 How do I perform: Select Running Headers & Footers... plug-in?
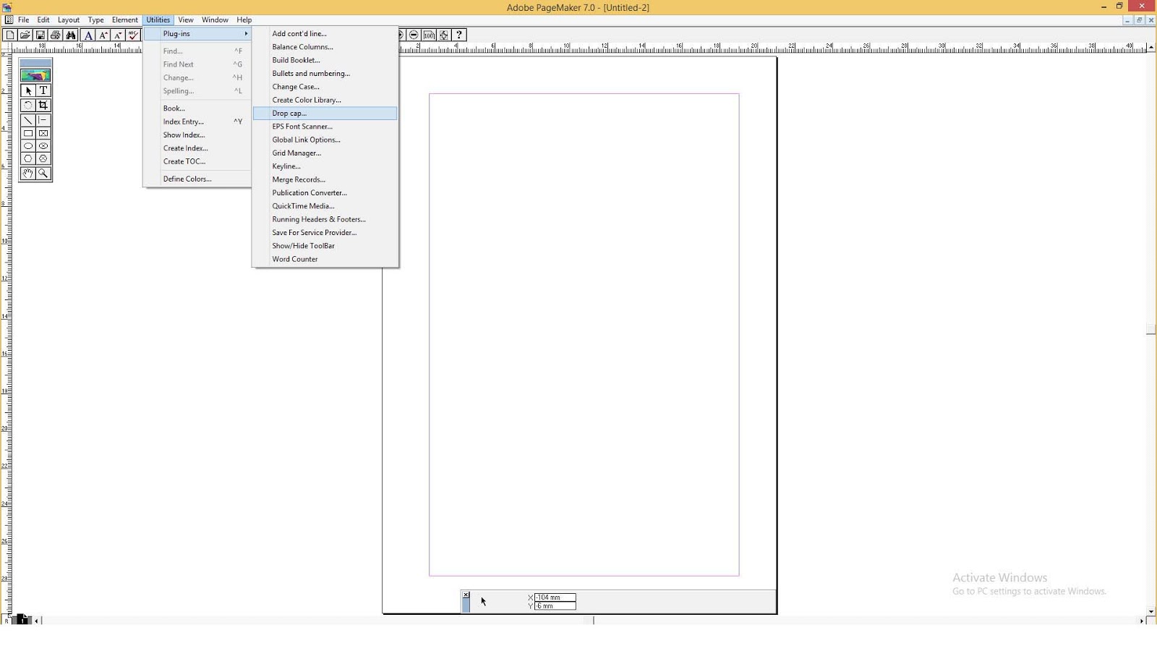click(325, 219)
